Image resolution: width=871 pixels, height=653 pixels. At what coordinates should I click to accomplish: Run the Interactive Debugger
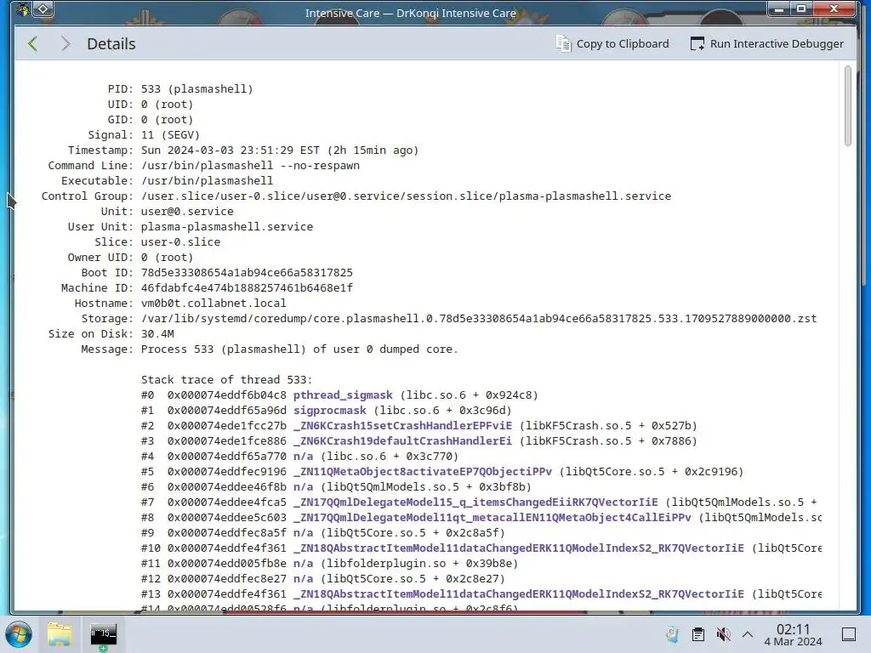pyautogui.click(x=766, y=44)
